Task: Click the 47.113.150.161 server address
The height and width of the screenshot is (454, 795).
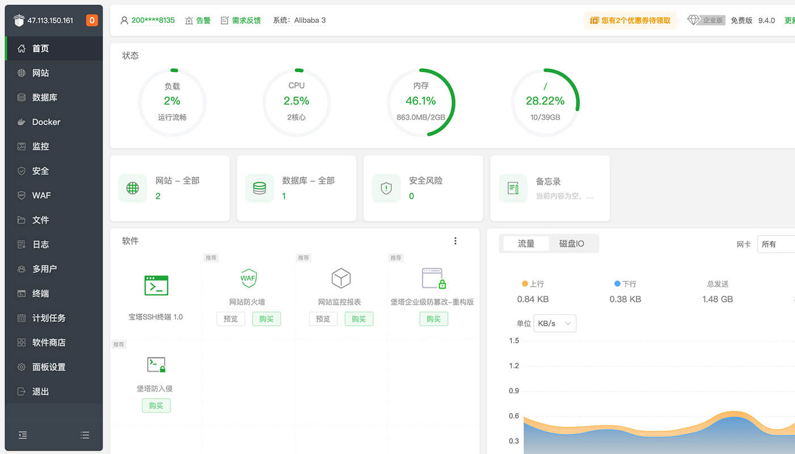Action: click(50, 20)
